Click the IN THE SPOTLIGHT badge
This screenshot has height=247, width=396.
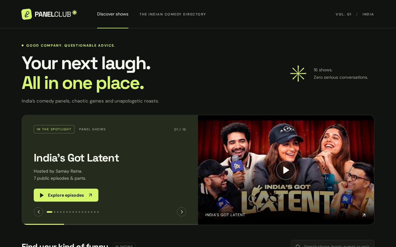click(54, 129)
